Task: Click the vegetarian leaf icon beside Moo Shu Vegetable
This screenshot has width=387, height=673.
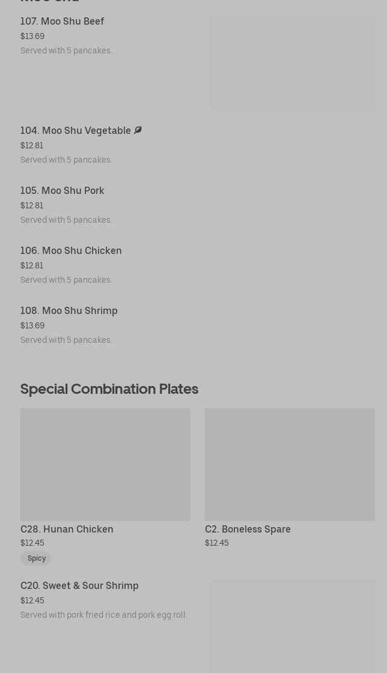Action: 138,130
